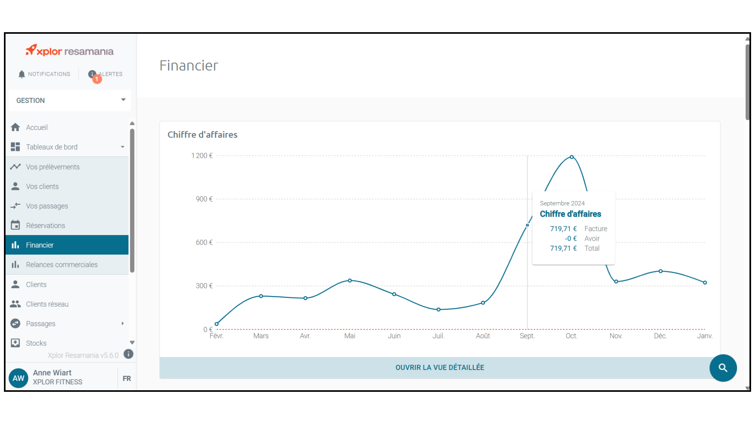Click the blue search magnifier button
The width and height of the screenshot is (755, 424).
click(x=723, y=368)
